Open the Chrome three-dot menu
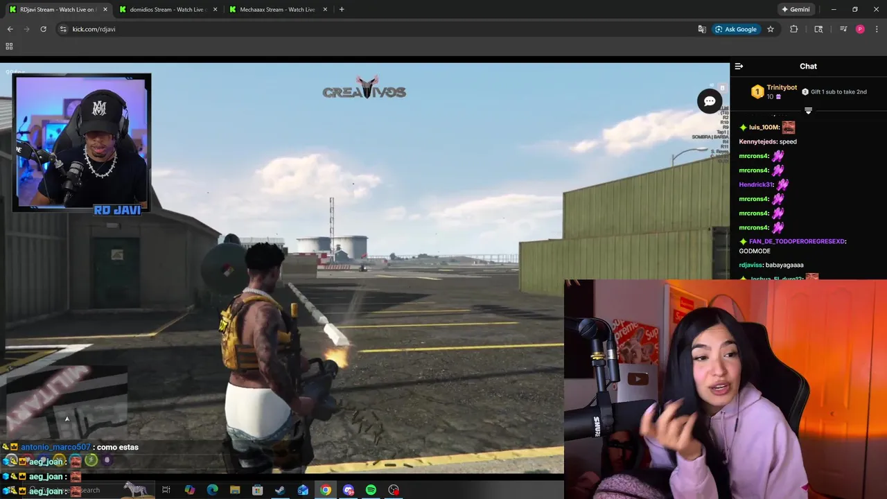 click(875, 29)
